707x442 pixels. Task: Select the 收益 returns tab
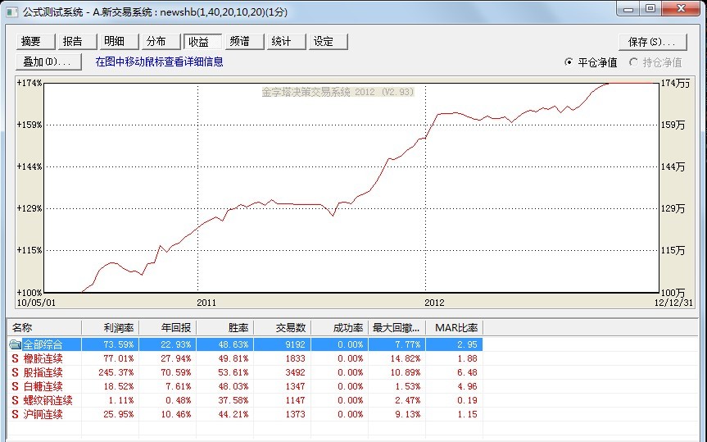point(202,42)
